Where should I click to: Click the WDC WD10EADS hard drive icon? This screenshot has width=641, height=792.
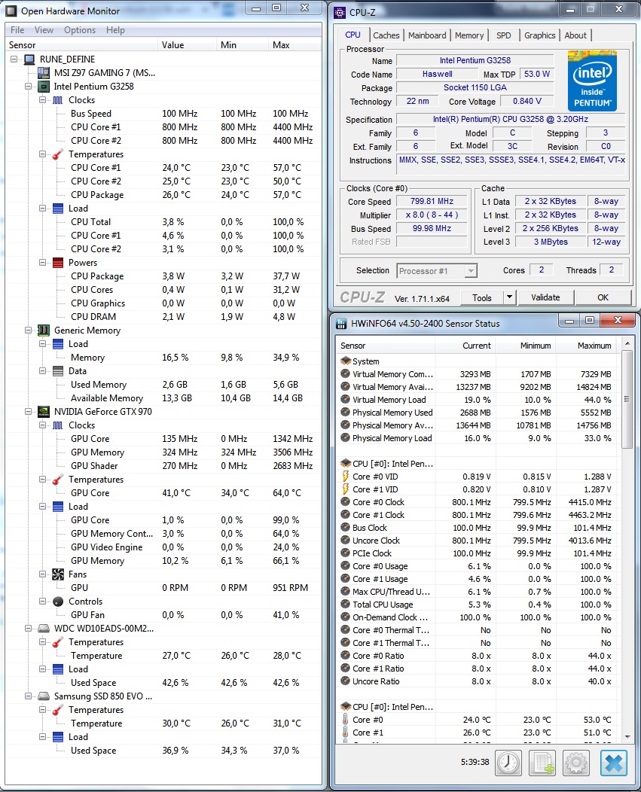(44, 629)
